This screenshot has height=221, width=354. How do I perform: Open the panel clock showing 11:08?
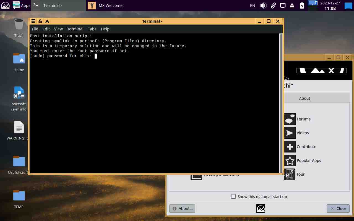(x=330, y=6)
